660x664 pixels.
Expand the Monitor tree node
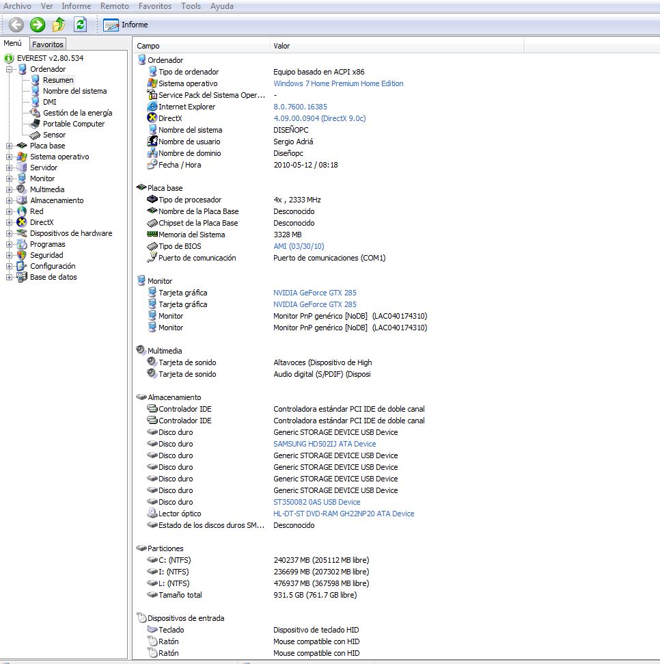pos(9,178)
